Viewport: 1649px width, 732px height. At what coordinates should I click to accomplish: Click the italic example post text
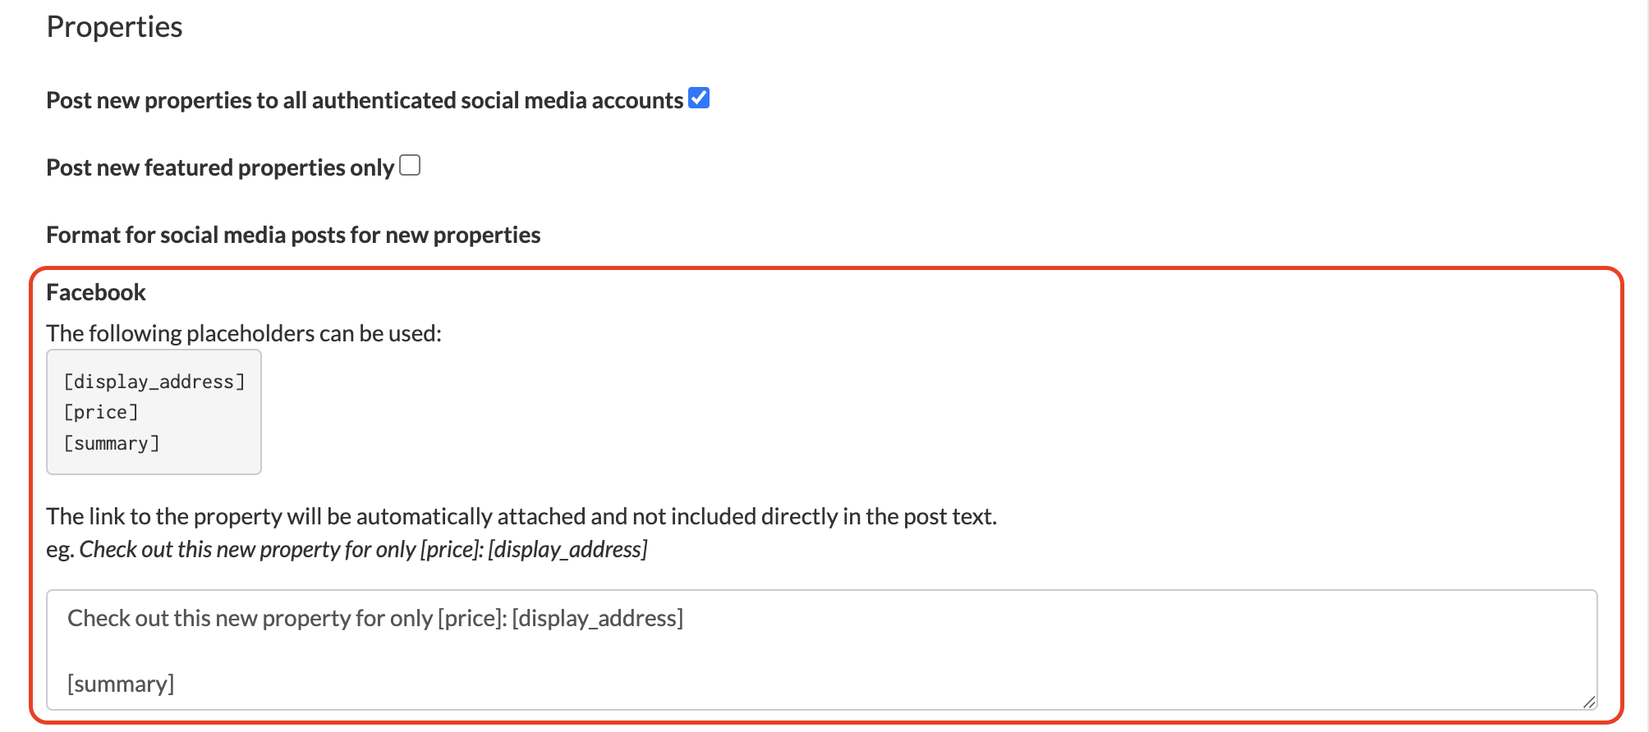tap(363, 549)
